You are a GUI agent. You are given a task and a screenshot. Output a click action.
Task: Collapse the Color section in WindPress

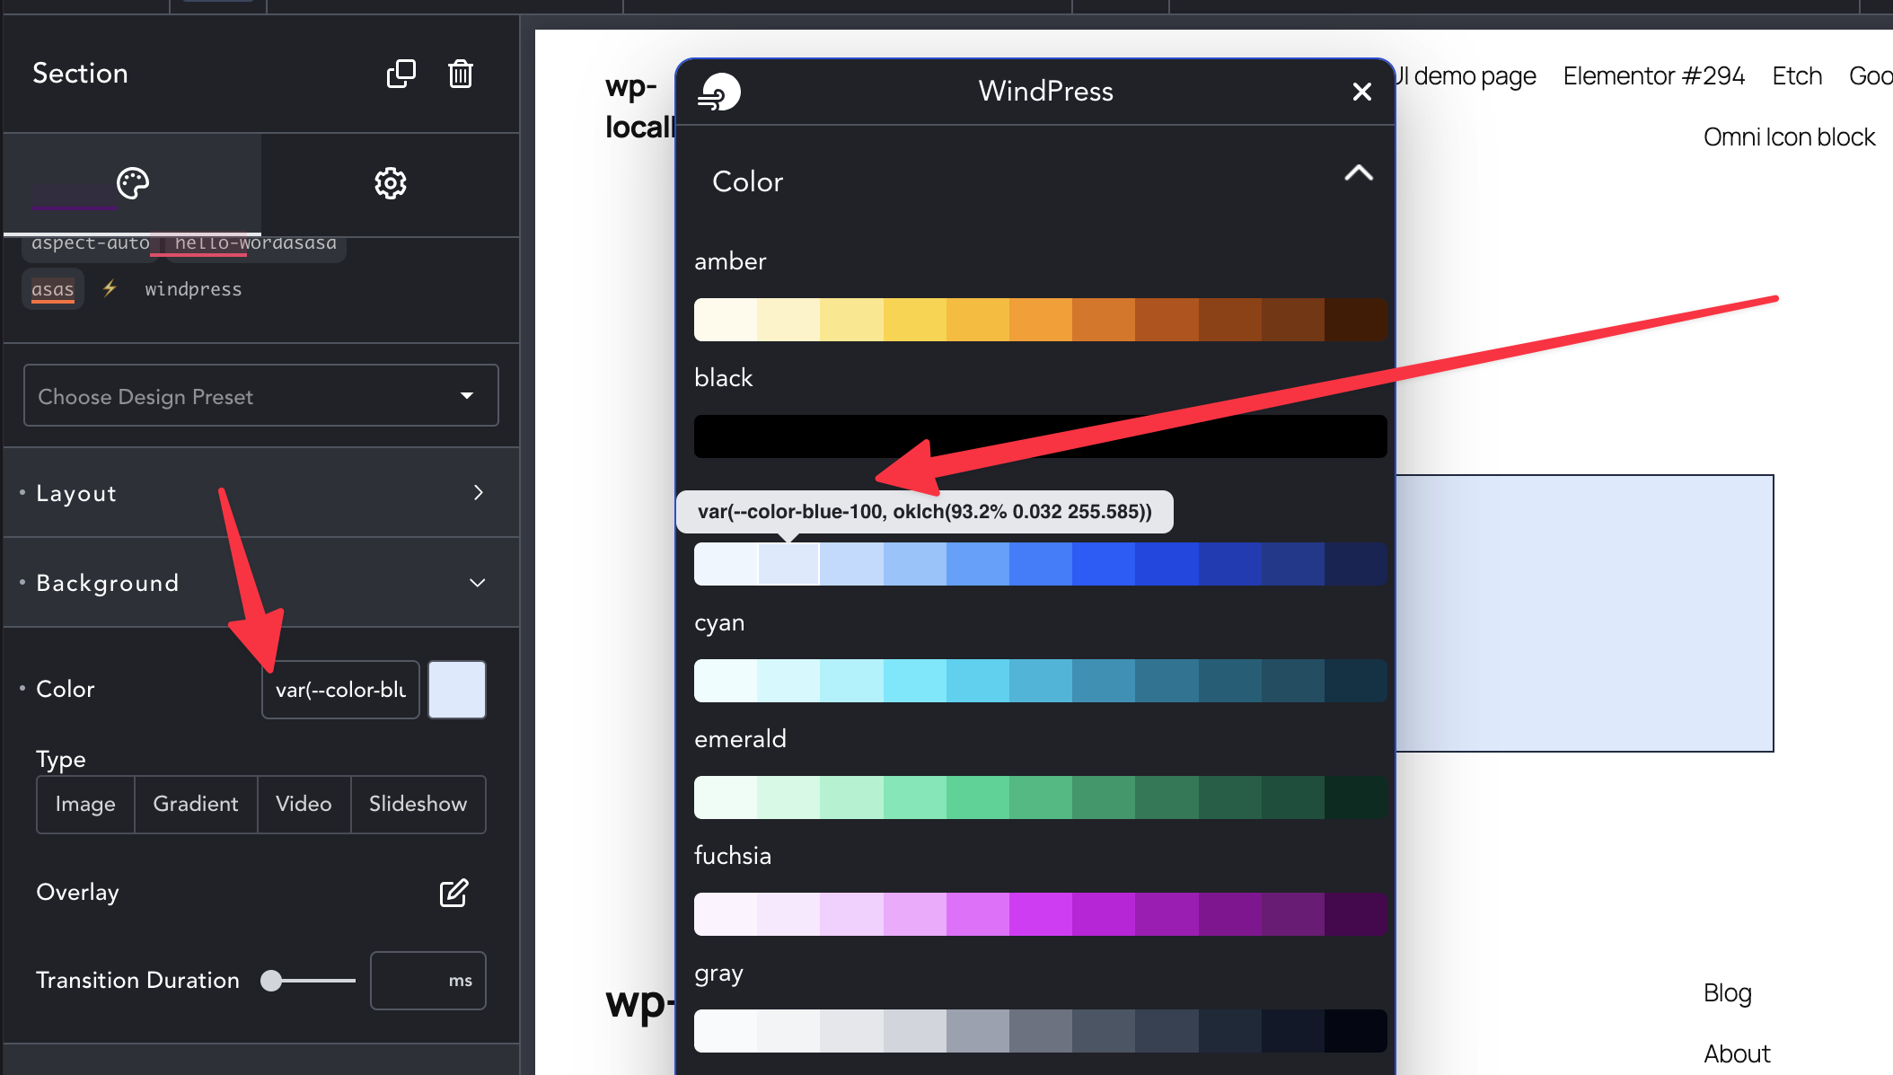[1359, 173]
